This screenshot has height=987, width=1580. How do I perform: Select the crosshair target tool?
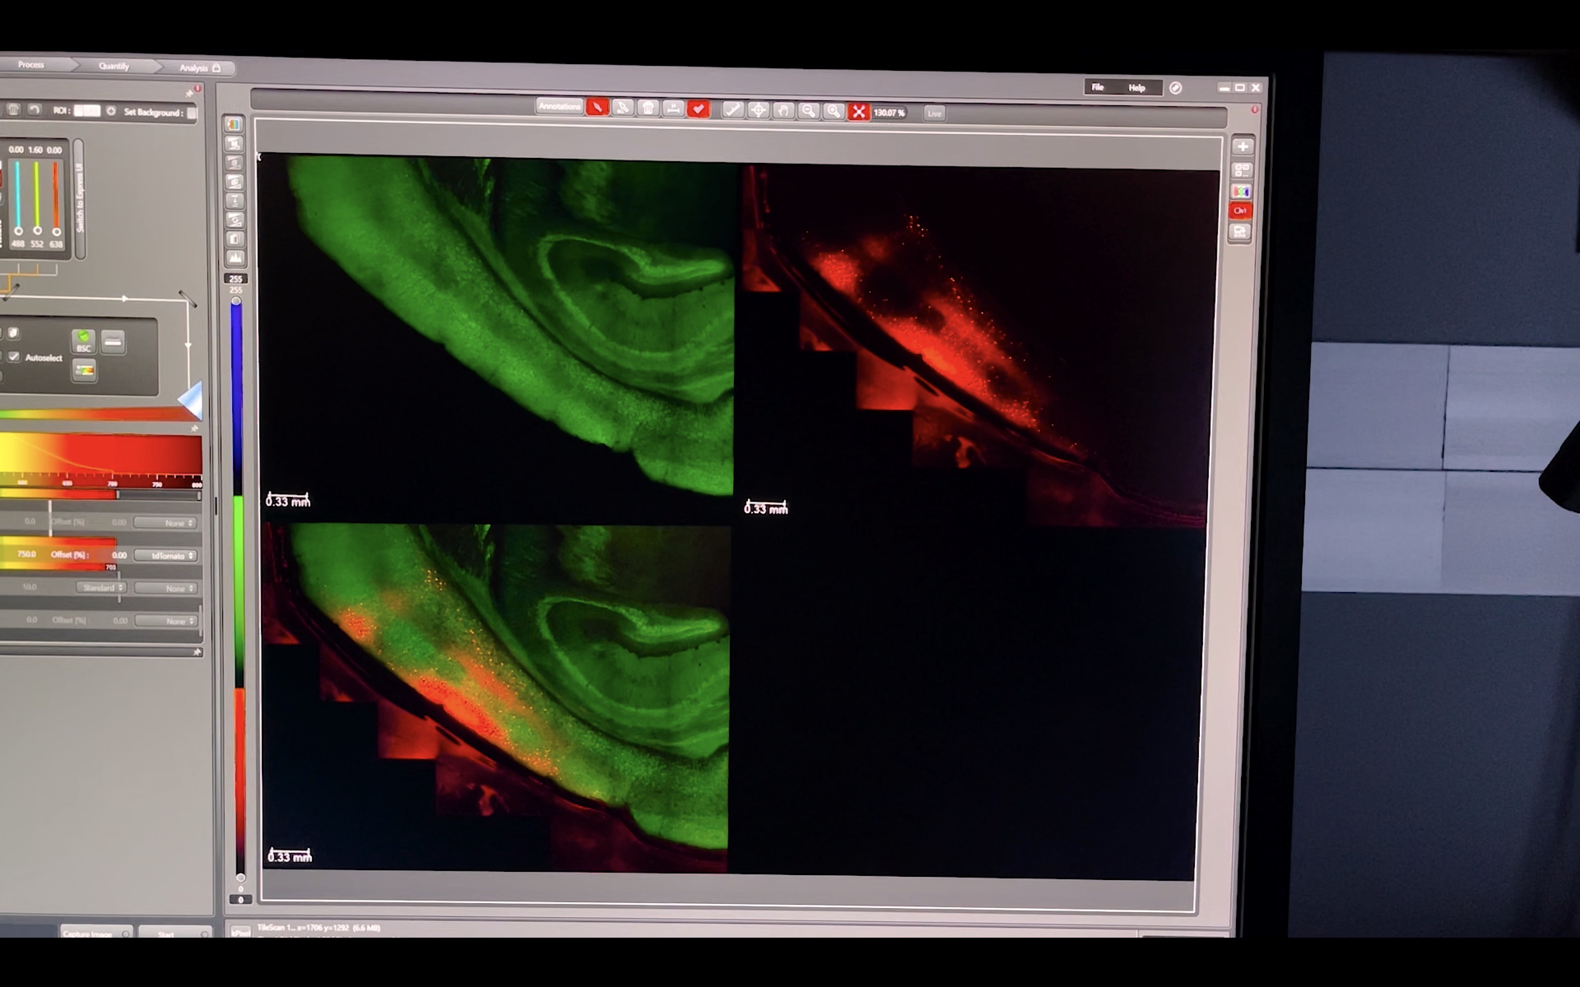tap(758, 110)
